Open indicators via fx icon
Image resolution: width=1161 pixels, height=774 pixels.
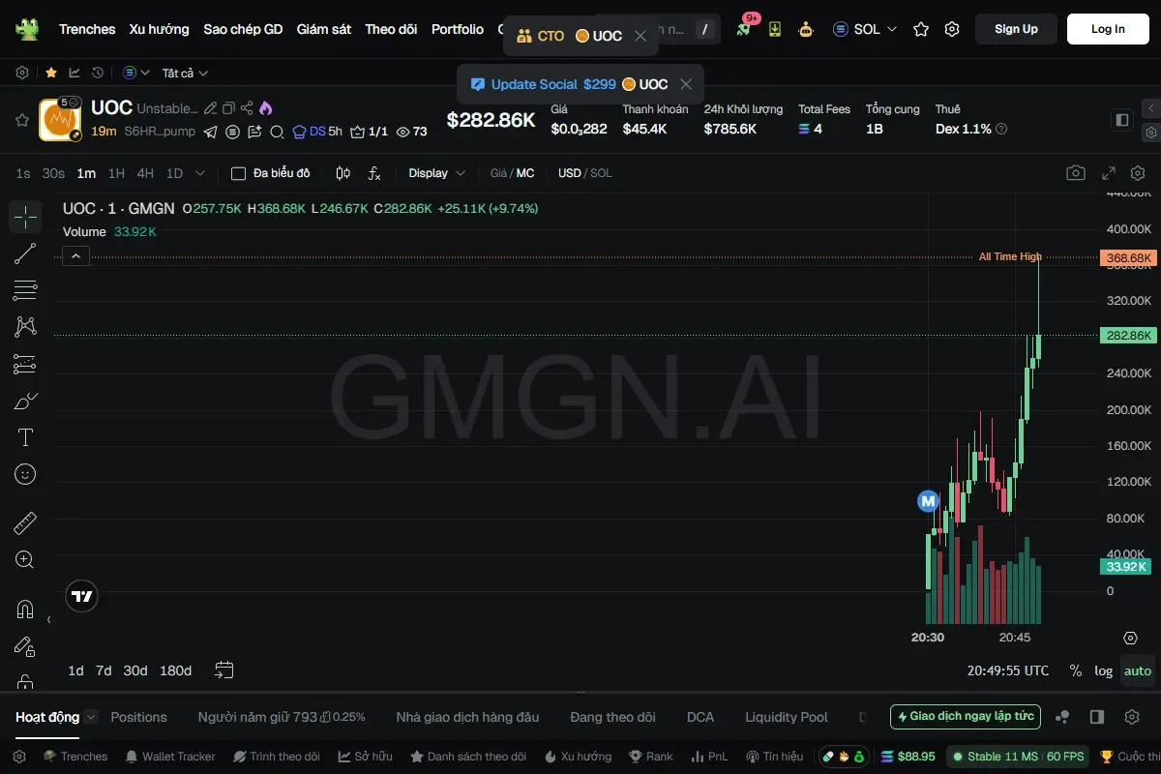374,173
